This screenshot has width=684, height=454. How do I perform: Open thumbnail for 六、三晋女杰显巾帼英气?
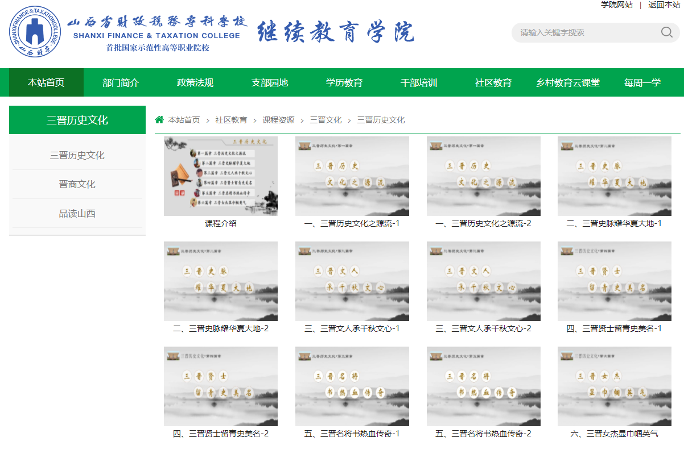click(614, 386)
